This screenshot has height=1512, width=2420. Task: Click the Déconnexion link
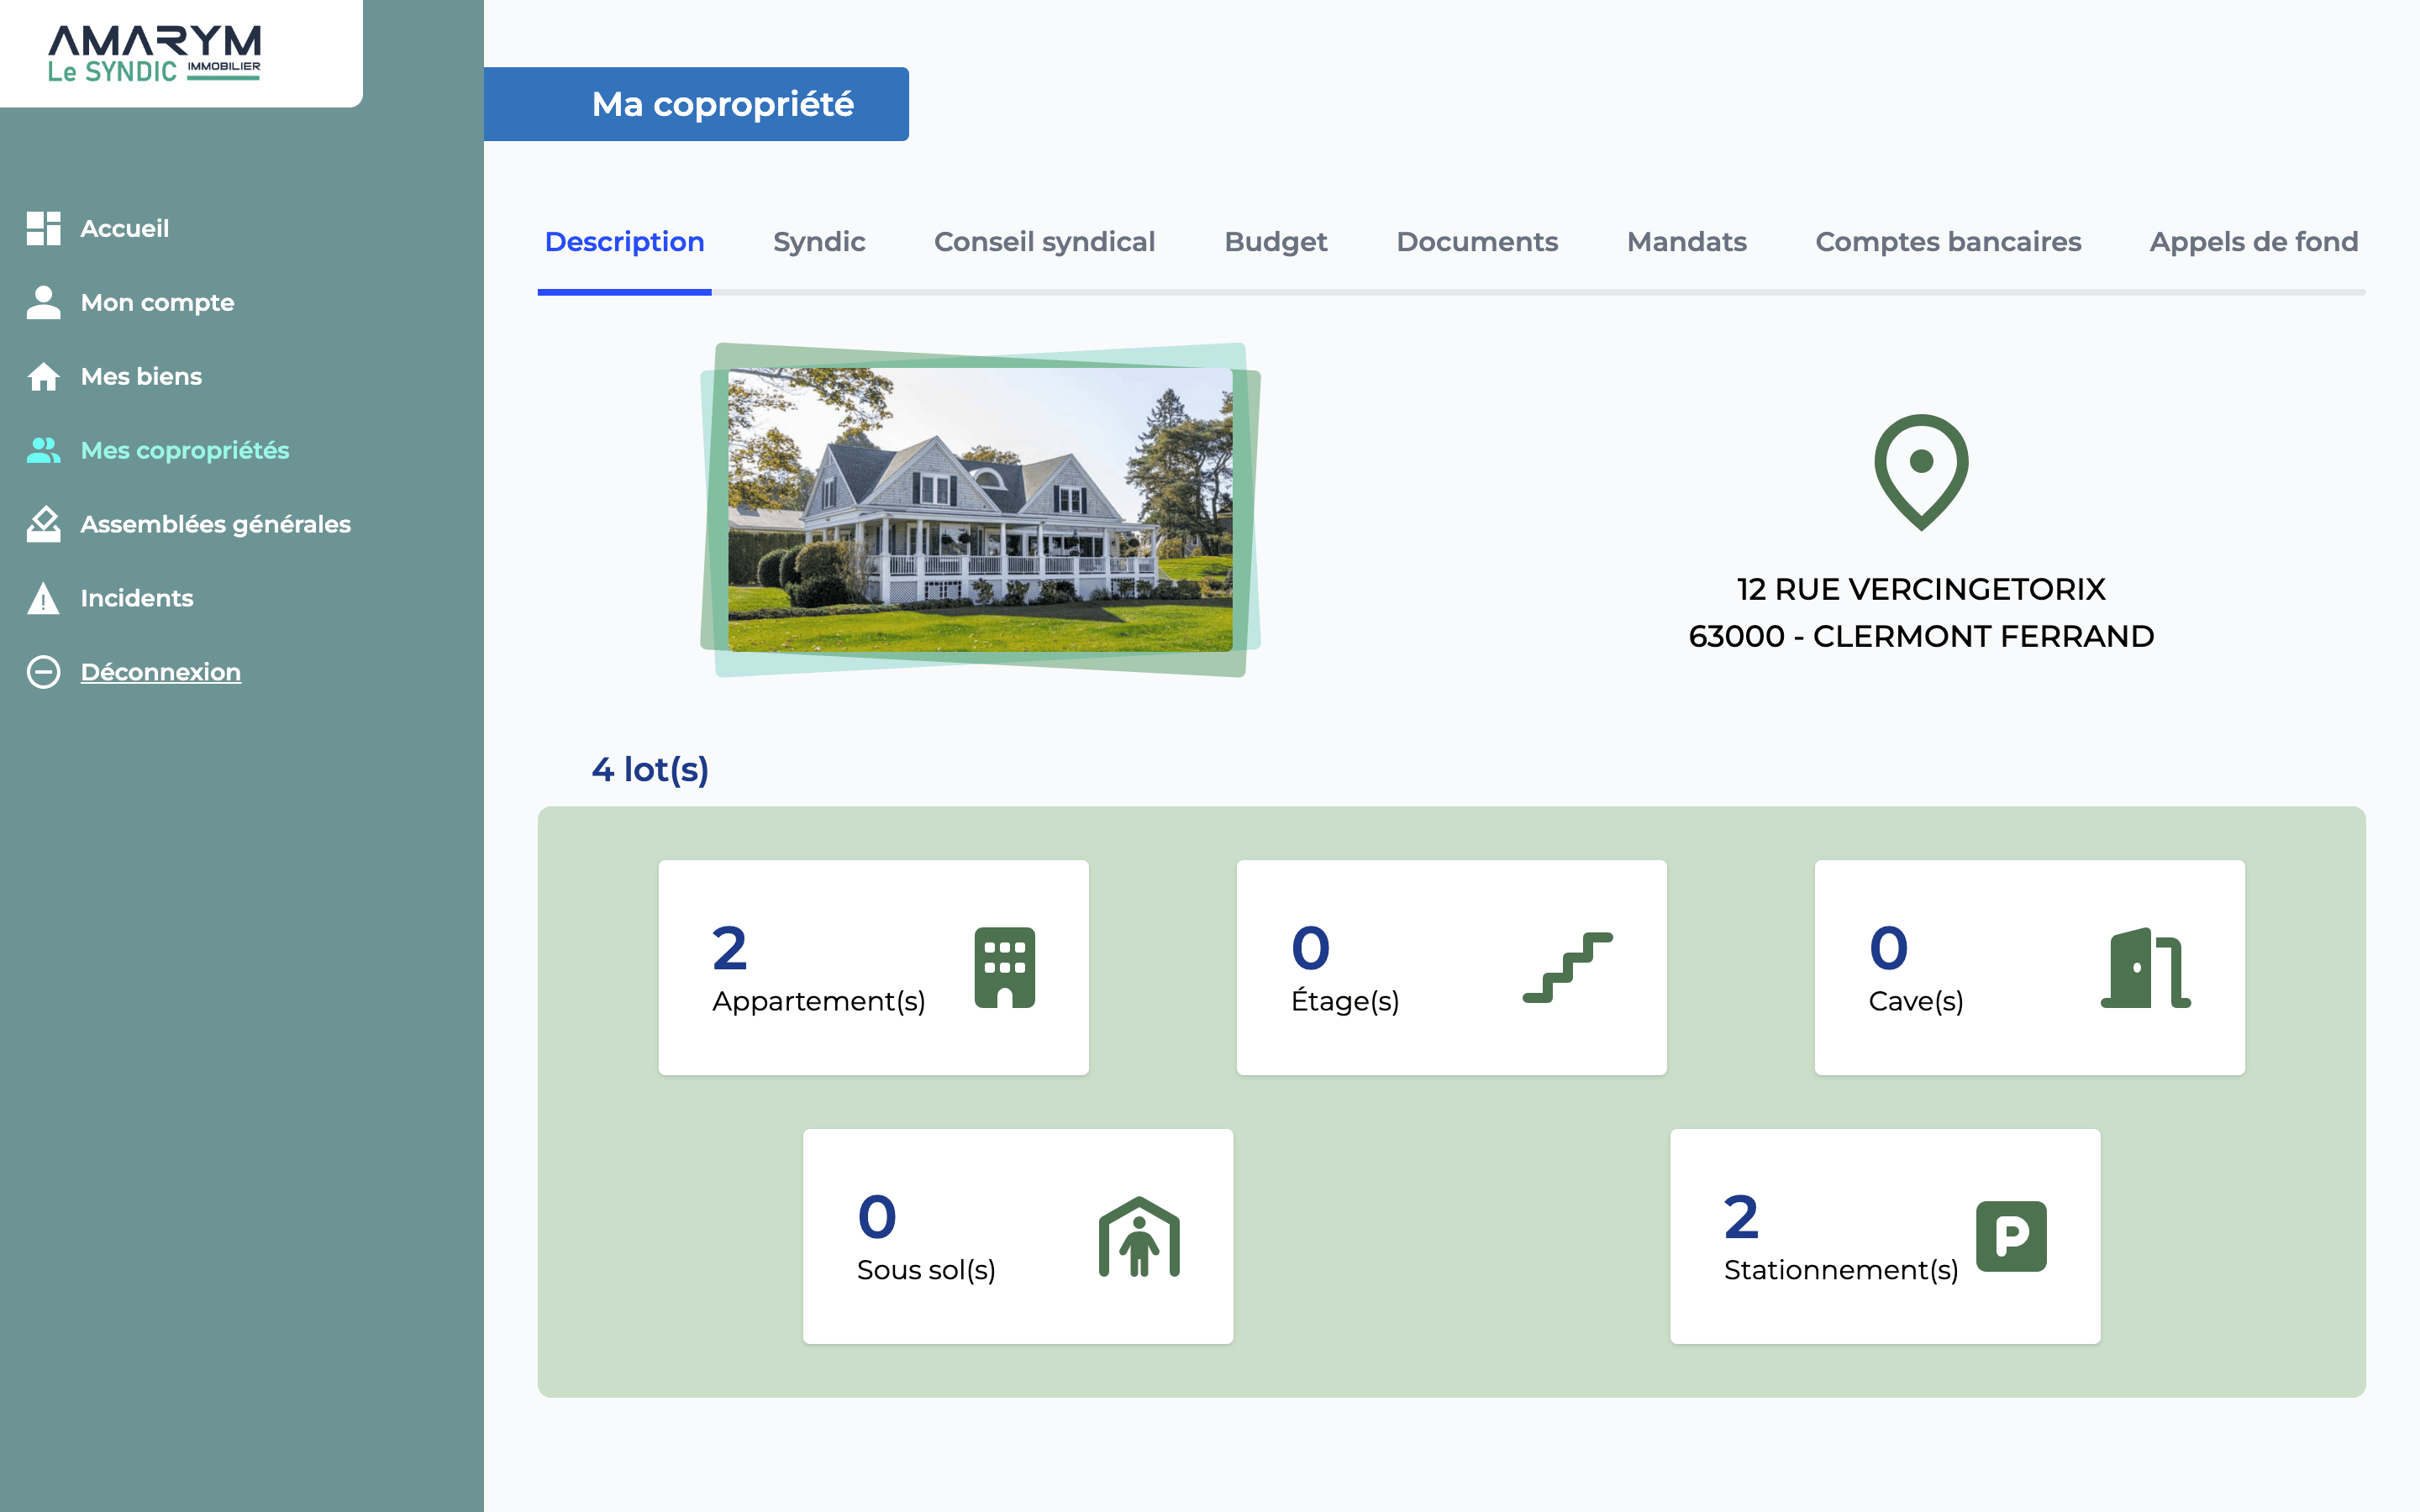160,671
